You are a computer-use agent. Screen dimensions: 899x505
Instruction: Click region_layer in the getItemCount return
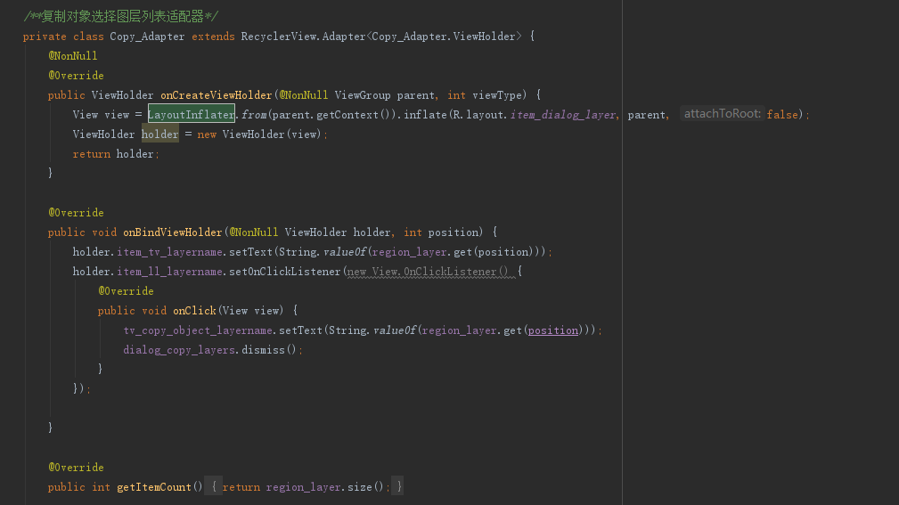point(303,486)
